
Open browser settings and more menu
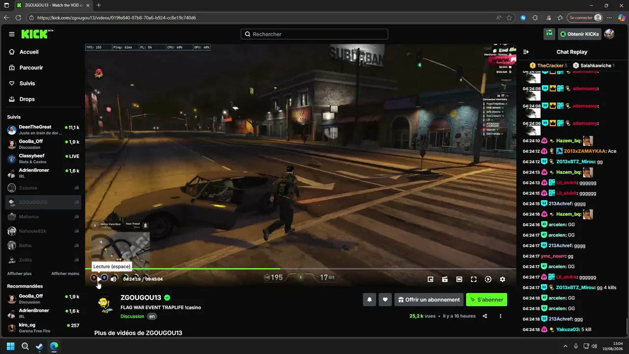pos(610,18)
